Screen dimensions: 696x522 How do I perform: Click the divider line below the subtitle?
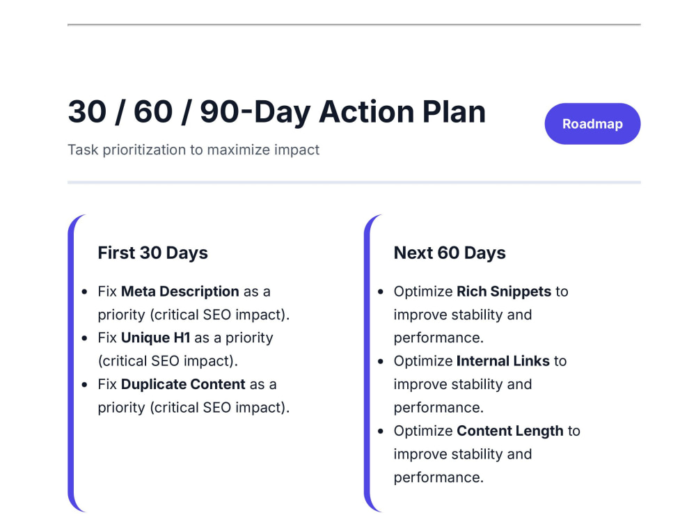[x=354, y=182]
